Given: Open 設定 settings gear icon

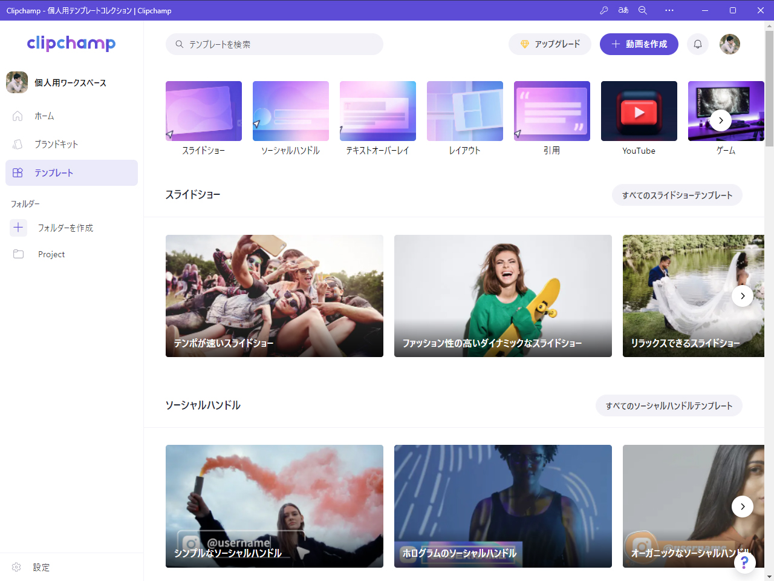Looking at the screenshot, I should [x=16, y=567].
